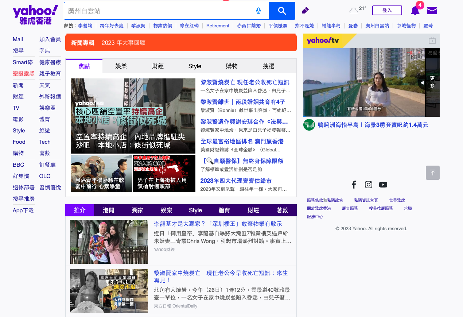Click the Yahoo TV schedule icon
The height and width of the screenshot is (317, 463).
pos(432,40)
